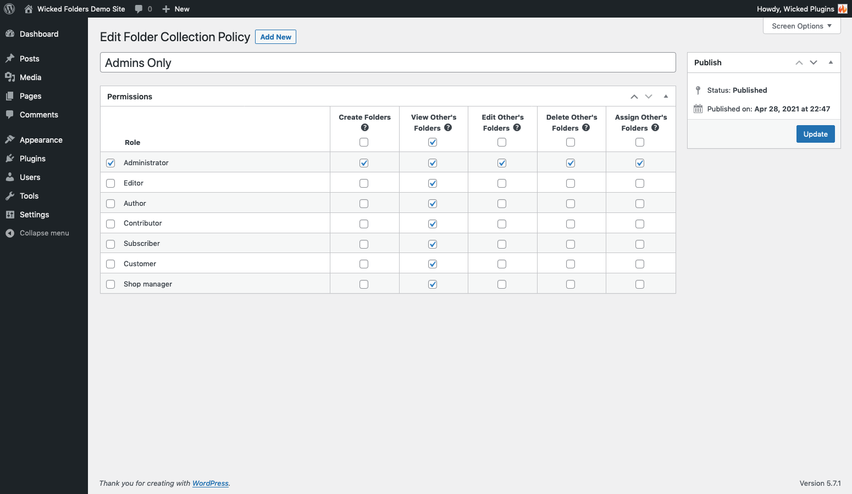
Task: Select the Shop manager role checkbox
Action: tap(110, 284)
